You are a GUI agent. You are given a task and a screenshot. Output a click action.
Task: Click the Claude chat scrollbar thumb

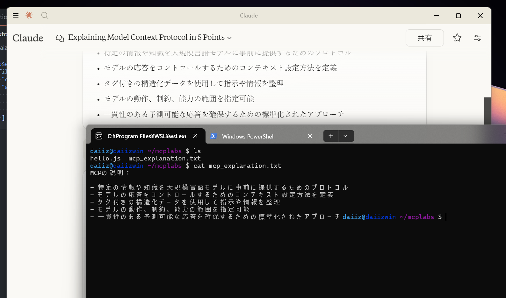point(488,110)
